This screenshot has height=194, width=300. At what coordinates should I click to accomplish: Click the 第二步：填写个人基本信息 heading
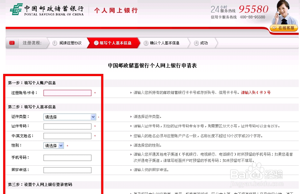(x=32, y=107)
